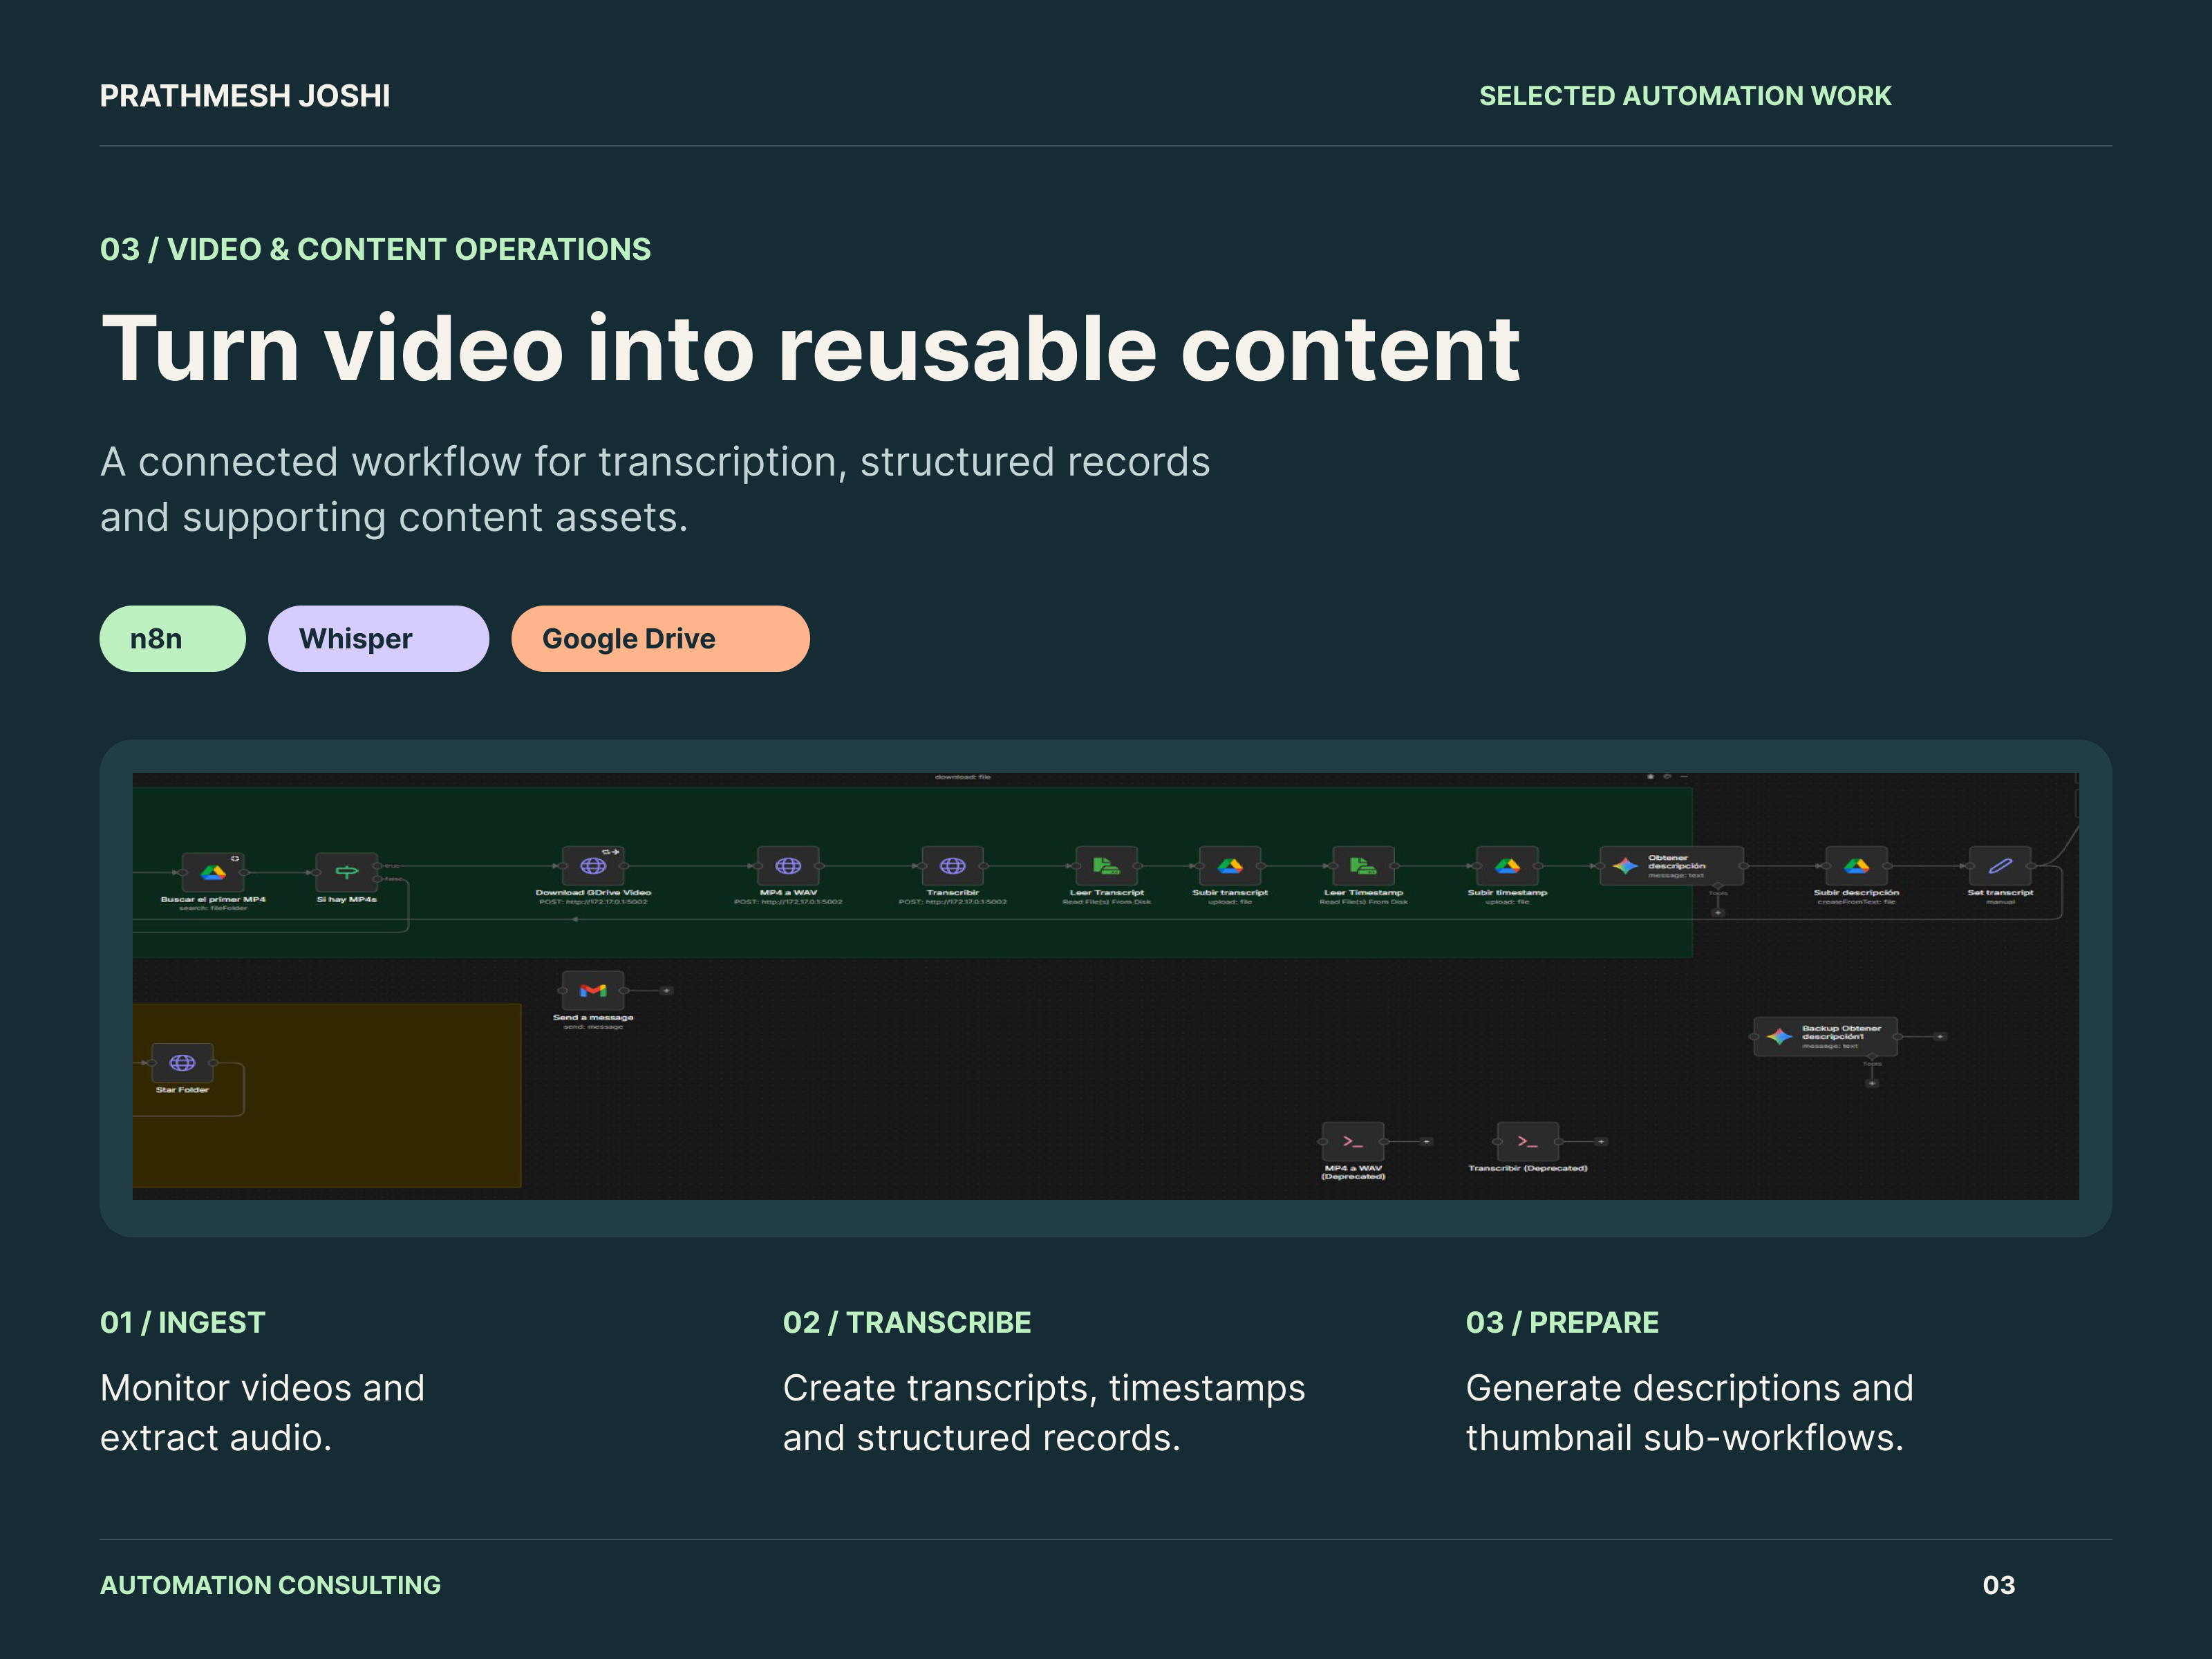Screen dimensions: 2212x1659
Task: Select the 'Transcribir (Deprecated)' command node
Action: 1527,1141
